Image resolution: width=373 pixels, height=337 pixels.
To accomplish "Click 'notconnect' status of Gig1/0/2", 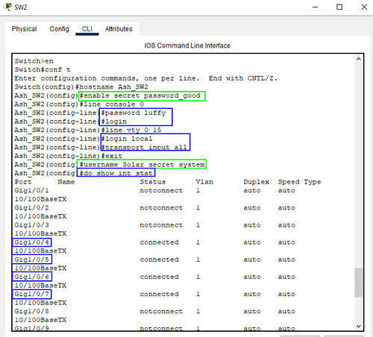I will point(161,208).
